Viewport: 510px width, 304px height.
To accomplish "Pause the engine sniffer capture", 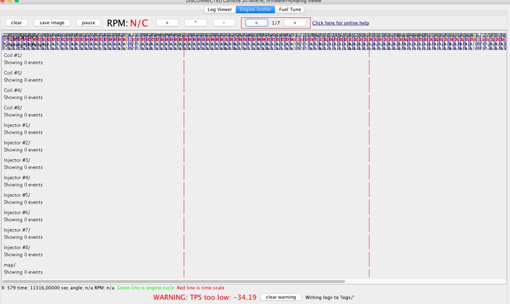I will 88,23.
